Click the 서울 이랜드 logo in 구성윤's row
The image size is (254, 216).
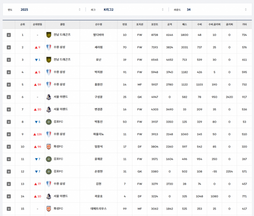point(49,97)
